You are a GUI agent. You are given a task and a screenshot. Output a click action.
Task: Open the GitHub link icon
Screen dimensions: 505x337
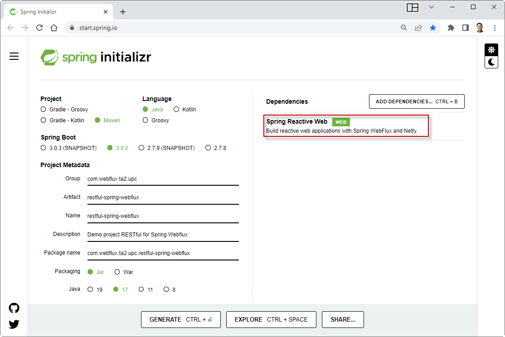tap(14, 308)
